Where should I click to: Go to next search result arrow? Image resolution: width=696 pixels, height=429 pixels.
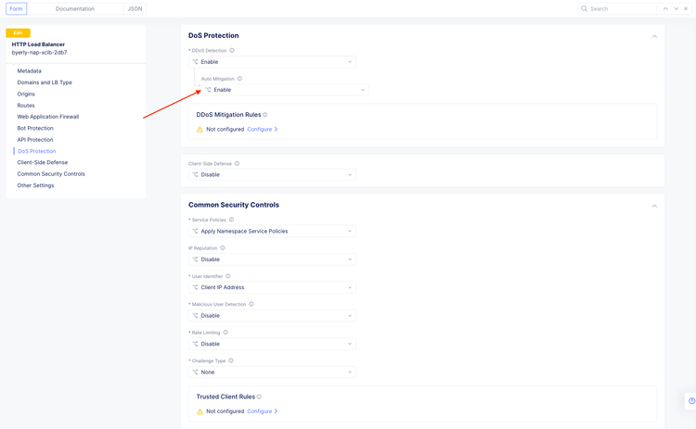click(677, 8)
